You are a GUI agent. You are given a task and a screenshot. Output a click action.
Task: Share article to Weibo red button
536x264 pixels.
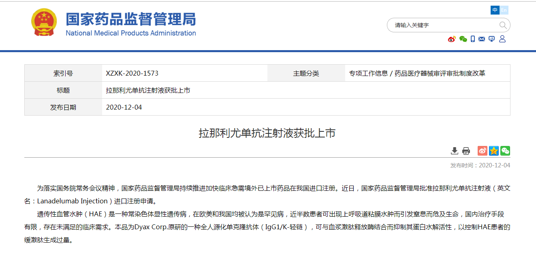[482, 151]
